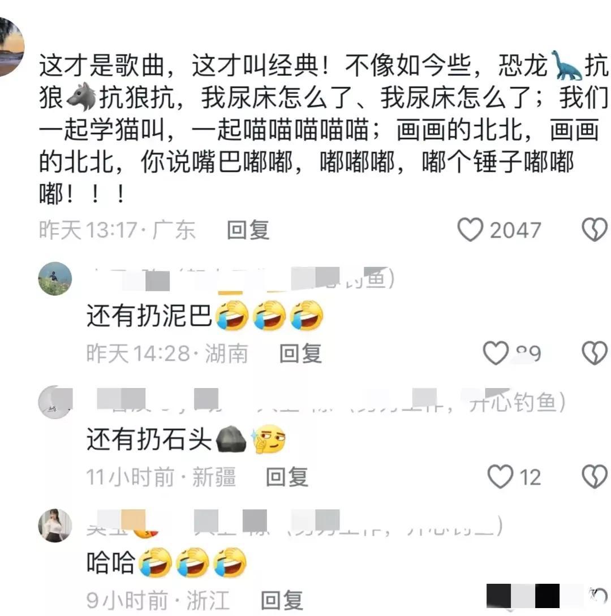Dislike the 哈哈 reply from 浙江

(598, 596)
